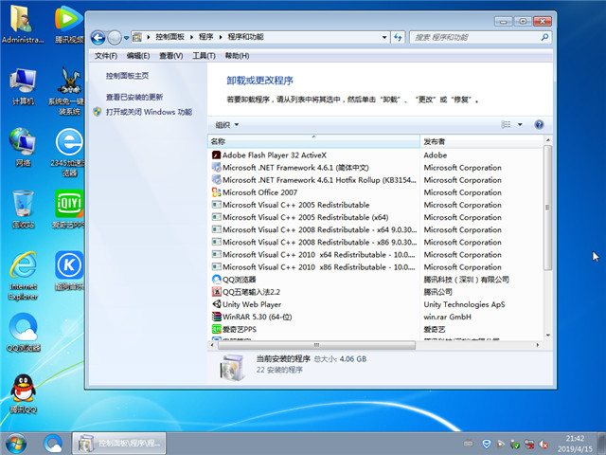This screenshot has width=606, height=455.
Task: Open 酷狗音乐 desktop icon
Action: pos(69,270)
